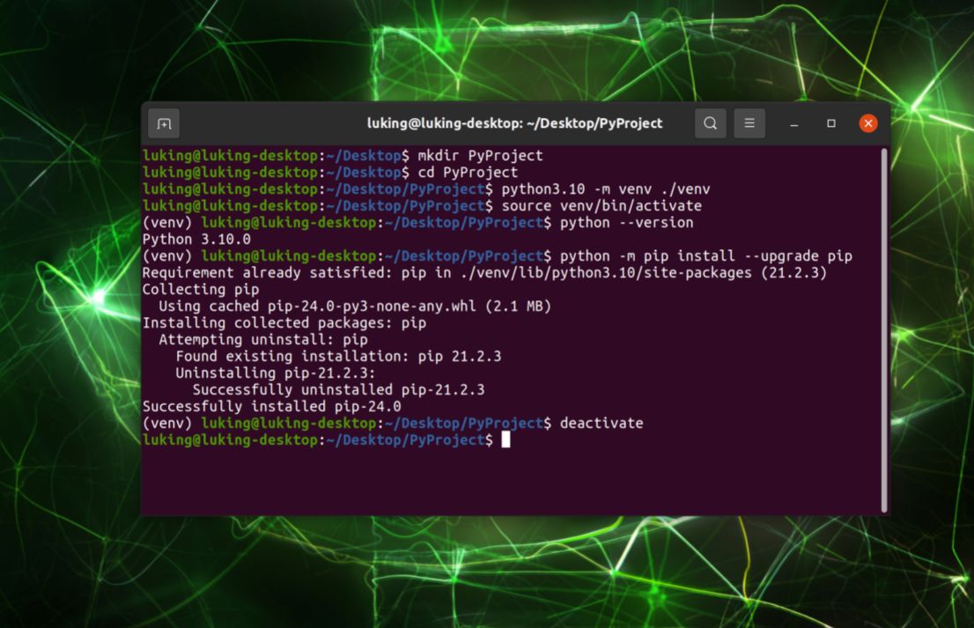Click 'Successfully uninstalled pip-21.2.3' line
This screenshot has height=628, width=974.
tap(338, 390)
